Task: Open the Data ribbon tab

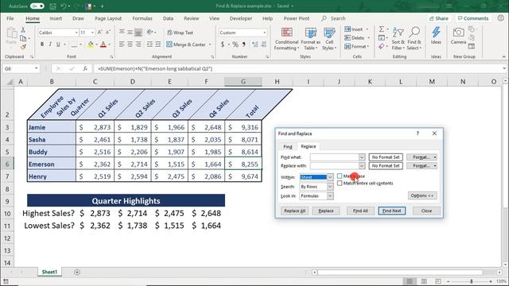Action: [168, 18]
